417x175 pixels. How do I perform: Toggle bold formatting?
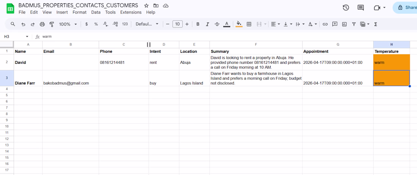(198, 24)
